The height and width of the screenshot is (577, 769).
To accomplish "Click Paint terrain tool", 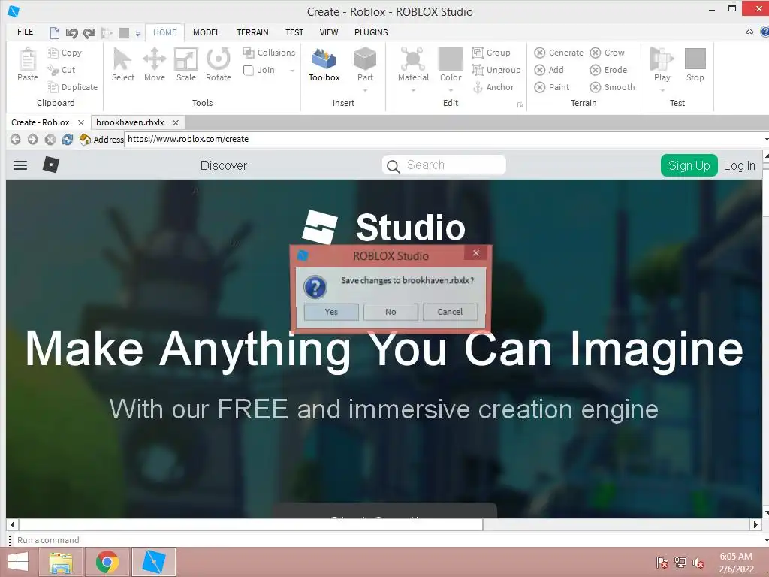I will coord(552,87).
